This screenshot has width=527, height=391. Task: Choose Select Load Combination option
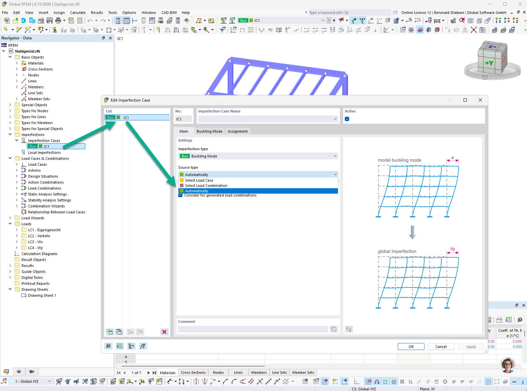click(258, 186)
